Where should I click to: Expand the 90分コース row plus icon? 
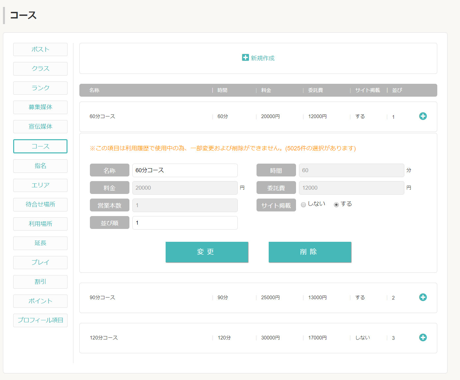(x=423, y=297)
